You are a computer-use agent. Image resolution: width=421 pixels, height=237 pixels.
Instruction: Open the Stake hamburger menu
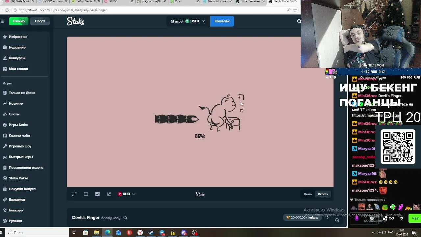(x=2, y=21)
